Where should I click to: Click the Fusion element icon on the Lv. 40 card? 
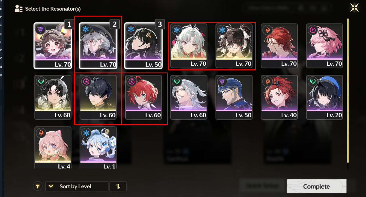[267, 81]
